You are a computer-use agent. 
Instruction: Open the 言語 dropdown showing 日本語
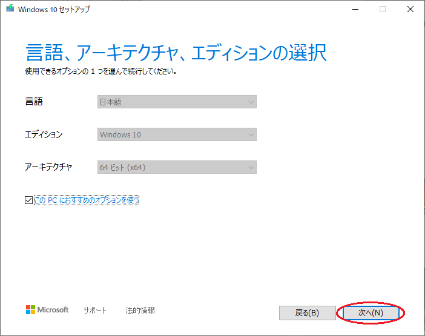[177, 102]
